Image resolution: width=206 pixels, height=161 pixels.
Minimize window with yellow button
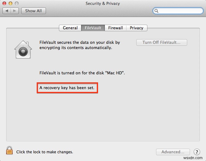10,3
